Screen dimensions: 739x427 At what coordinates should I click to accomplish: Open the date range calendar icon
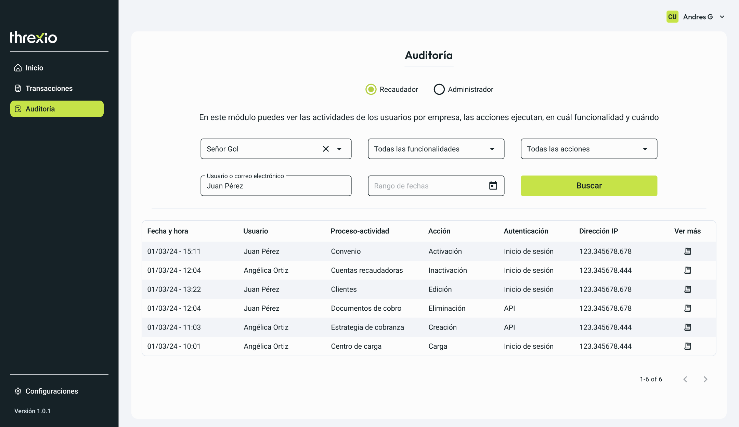click(x=493, y=186)
